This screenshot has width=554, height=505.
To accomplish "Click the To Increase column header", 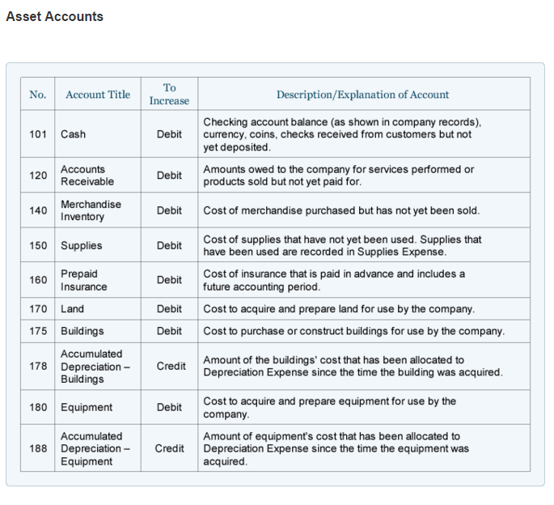I will pos(169,94).
